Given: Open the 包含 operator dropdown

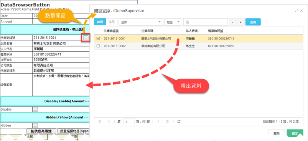Looking at the screenshot, I should coord(173,22).
